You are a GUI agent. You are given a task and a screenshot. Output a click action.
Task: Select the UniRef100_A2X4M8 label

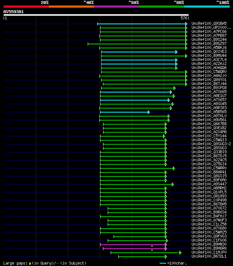209,132
